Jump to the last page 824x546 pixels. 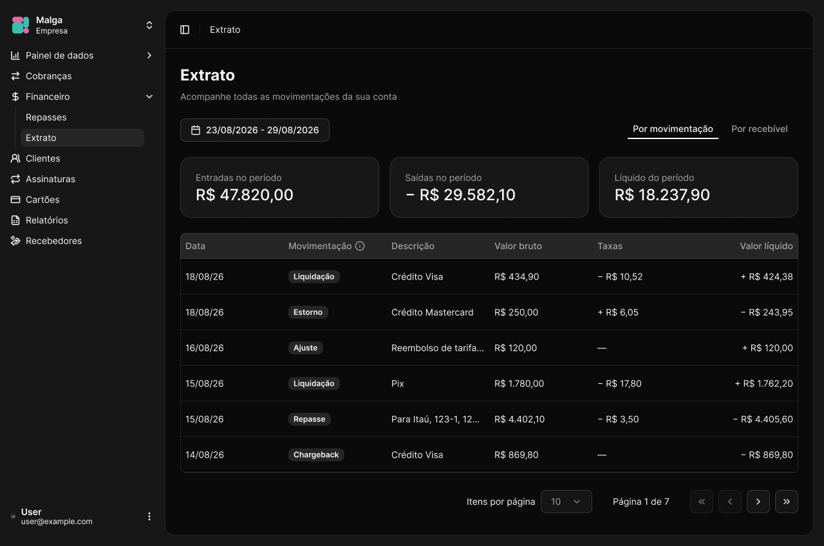pyautogui.click(x=787, y=502)
